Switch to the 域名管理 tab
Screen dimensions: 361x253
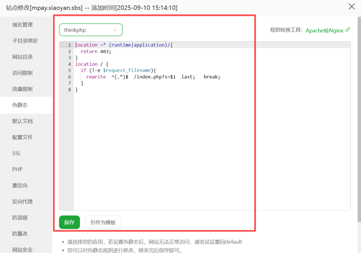pyautogui.click(x=23, y=25)
